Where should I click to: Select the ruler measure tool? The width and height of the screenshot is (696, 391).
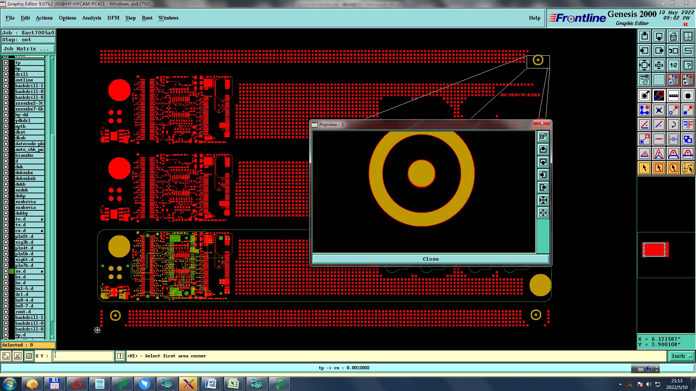[673, 96]
